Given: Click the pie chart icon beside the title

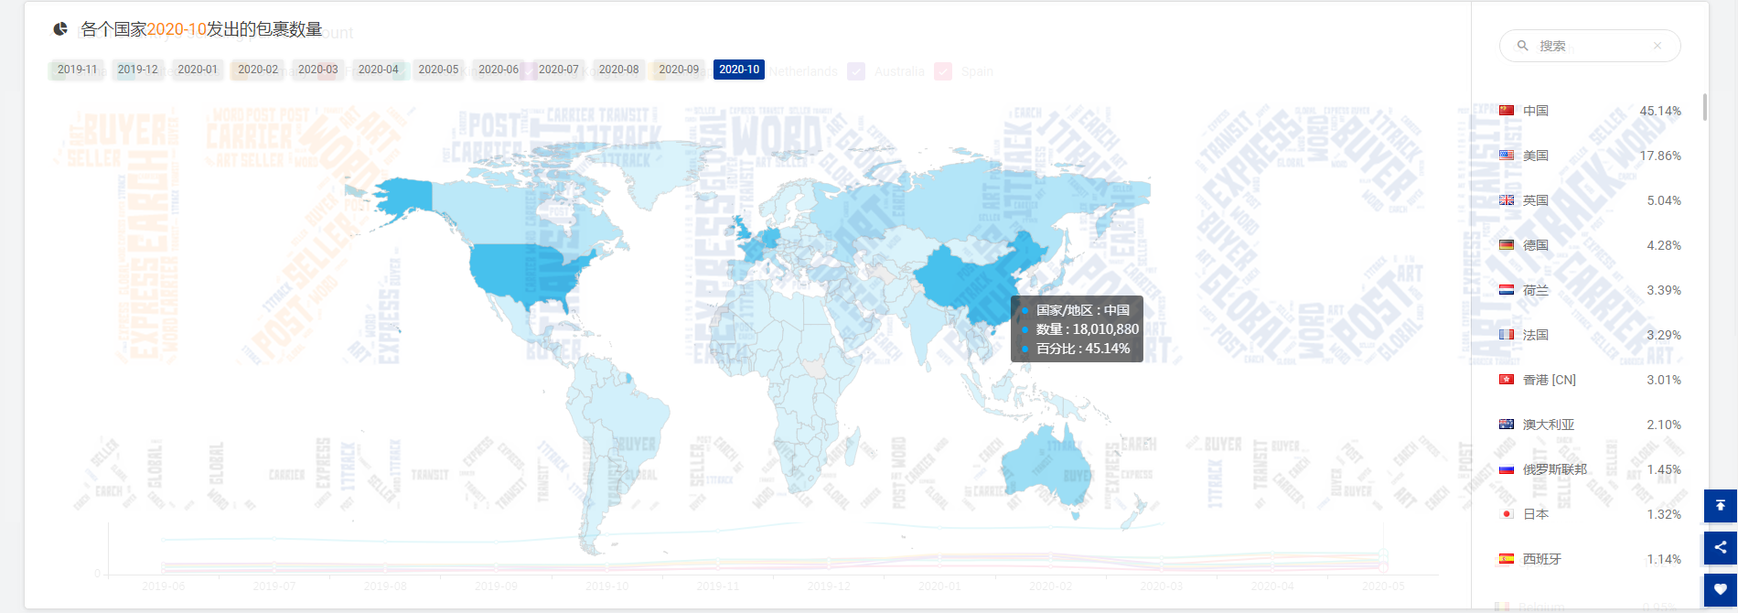Looking at the screenshot, I should pyautogui.click(x=60, y=29).
